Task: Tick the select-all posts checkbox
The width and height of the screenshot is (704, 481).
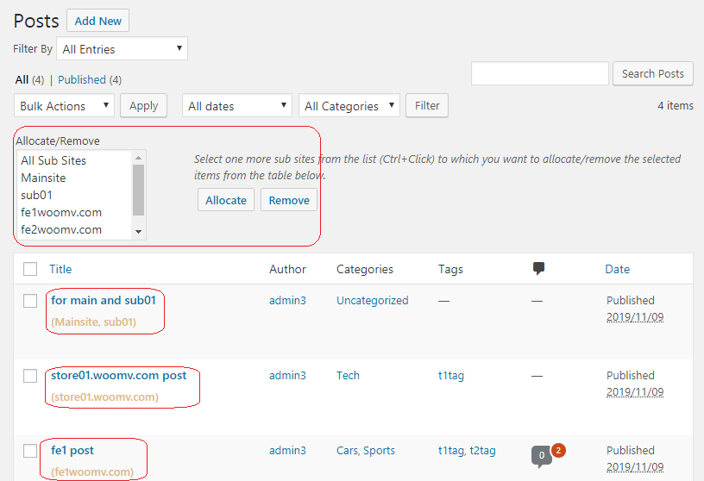Action: click(x=30, y=269)
